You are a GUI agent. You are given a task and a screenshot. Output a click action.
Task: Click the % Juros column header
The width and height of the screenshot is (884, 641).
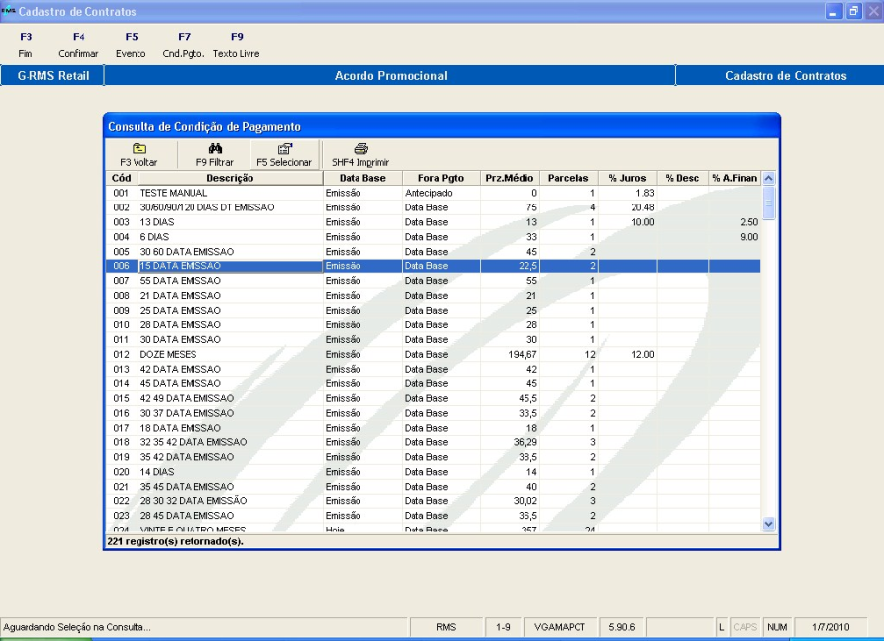click(627, 178)
